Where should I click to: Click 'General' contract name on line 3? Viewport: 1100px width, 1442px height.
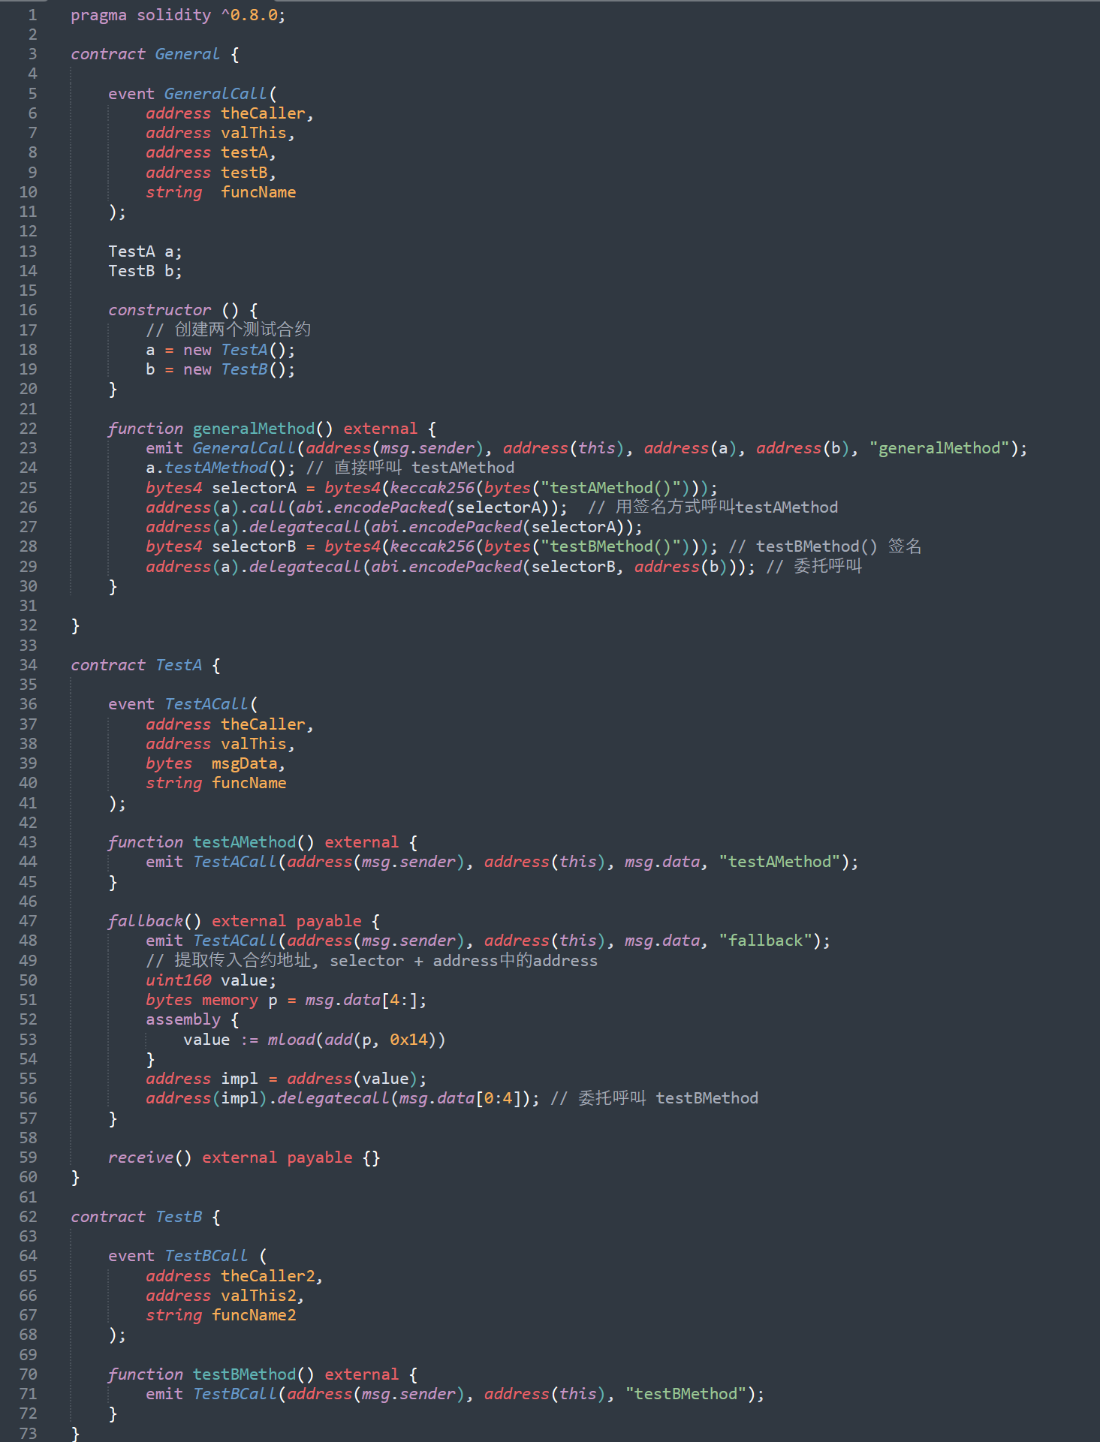(x=188, y=54)
